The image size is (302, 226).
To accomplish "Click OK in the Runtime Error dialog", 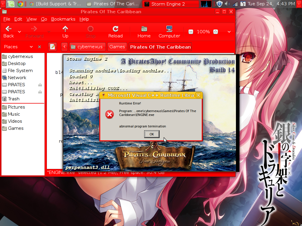I will tap(152, 134).
